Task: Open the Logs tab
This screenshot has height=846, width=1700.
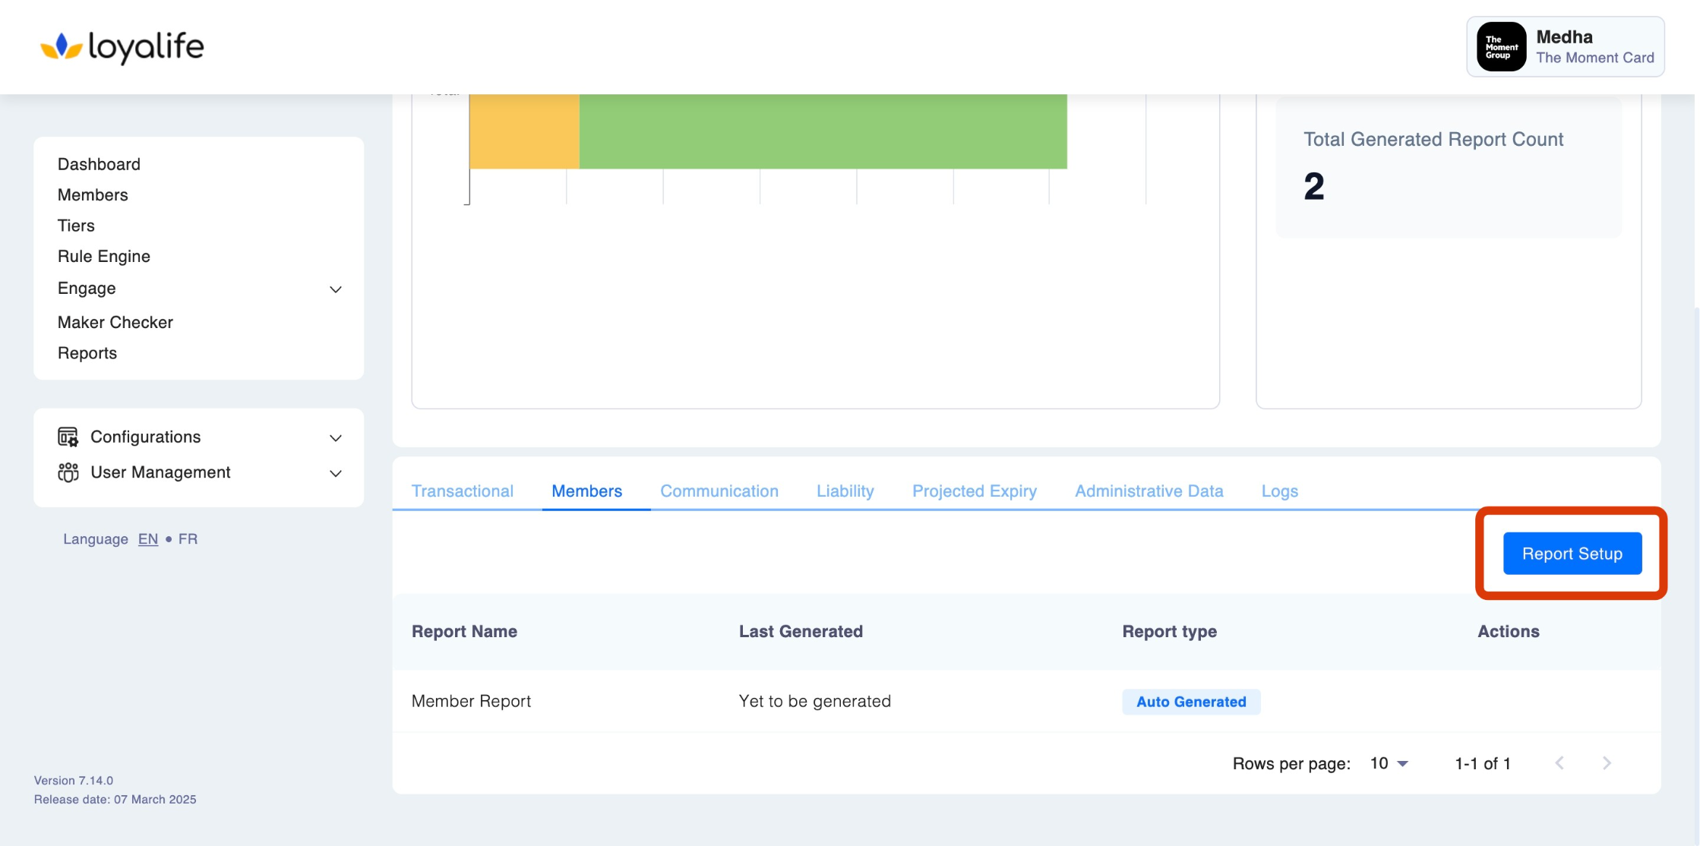Action: 1279,491
